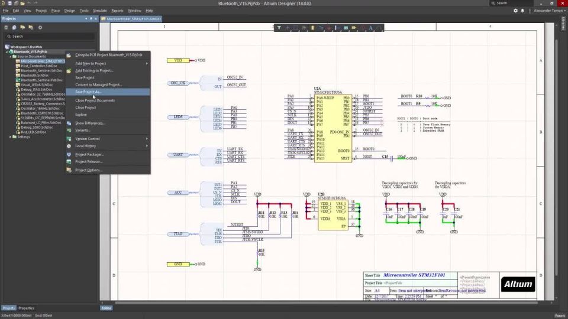This screenshot has width=568, height=319.
Task: Choose Show Differences
Action: (x=108, y=123)
